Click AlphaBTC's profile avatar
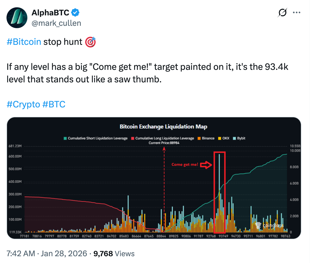The width and height of the screenshot is (310, 263). click(x=17, y=18)
